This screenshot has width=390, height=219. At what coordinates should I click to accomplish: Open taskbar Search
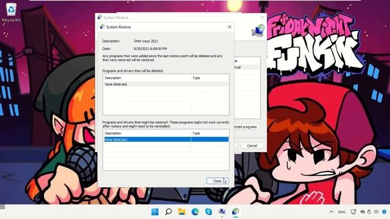click(x=168, y=212)
